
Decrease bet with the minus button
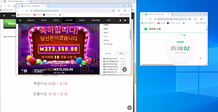(77, 71)
